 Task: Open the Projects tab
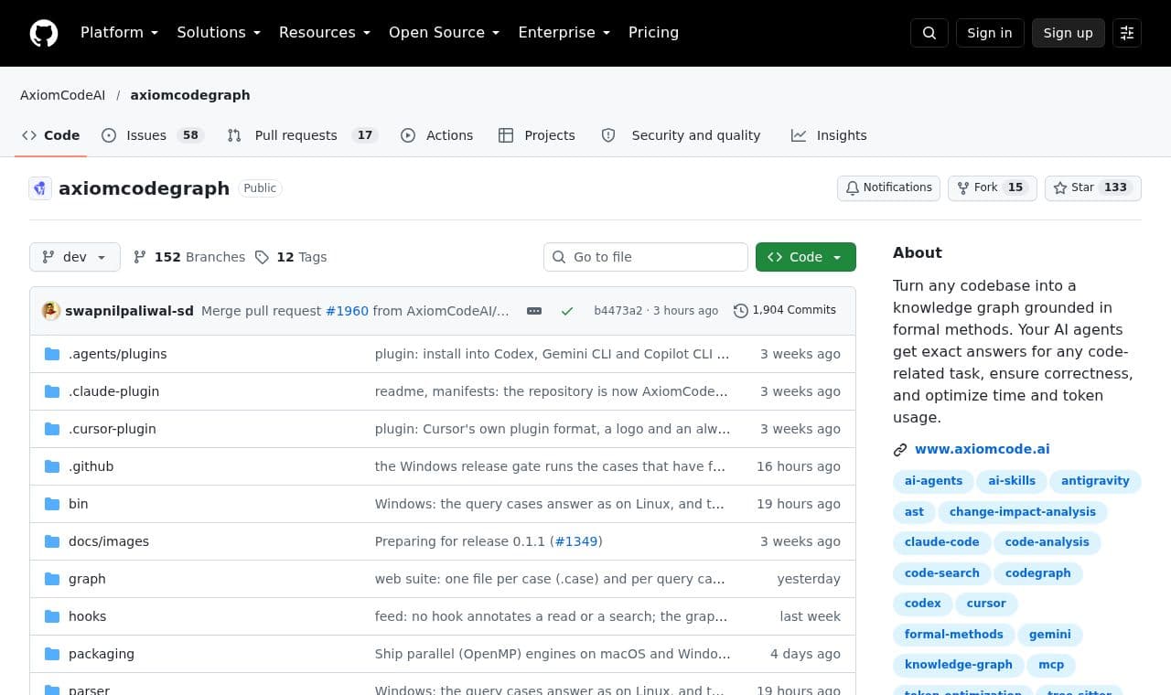point(537,135)
